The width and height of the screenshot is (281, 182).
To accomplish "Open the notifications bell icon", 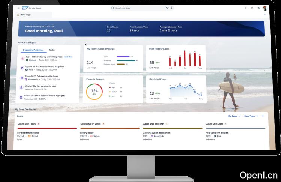I will pyautogui.click(x=252, y=8).
